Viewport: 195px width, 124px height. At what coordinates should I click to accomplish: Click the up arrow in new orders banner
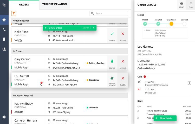(46, 28)
